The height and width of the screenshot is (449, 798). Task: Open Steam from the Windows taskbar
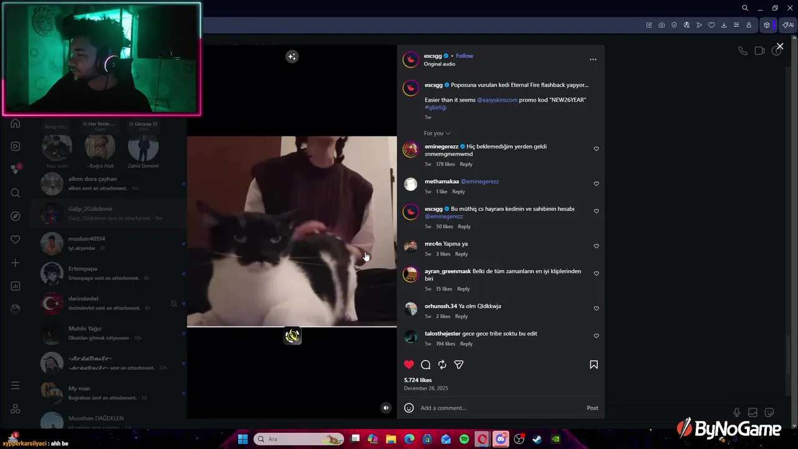(537, 439)
